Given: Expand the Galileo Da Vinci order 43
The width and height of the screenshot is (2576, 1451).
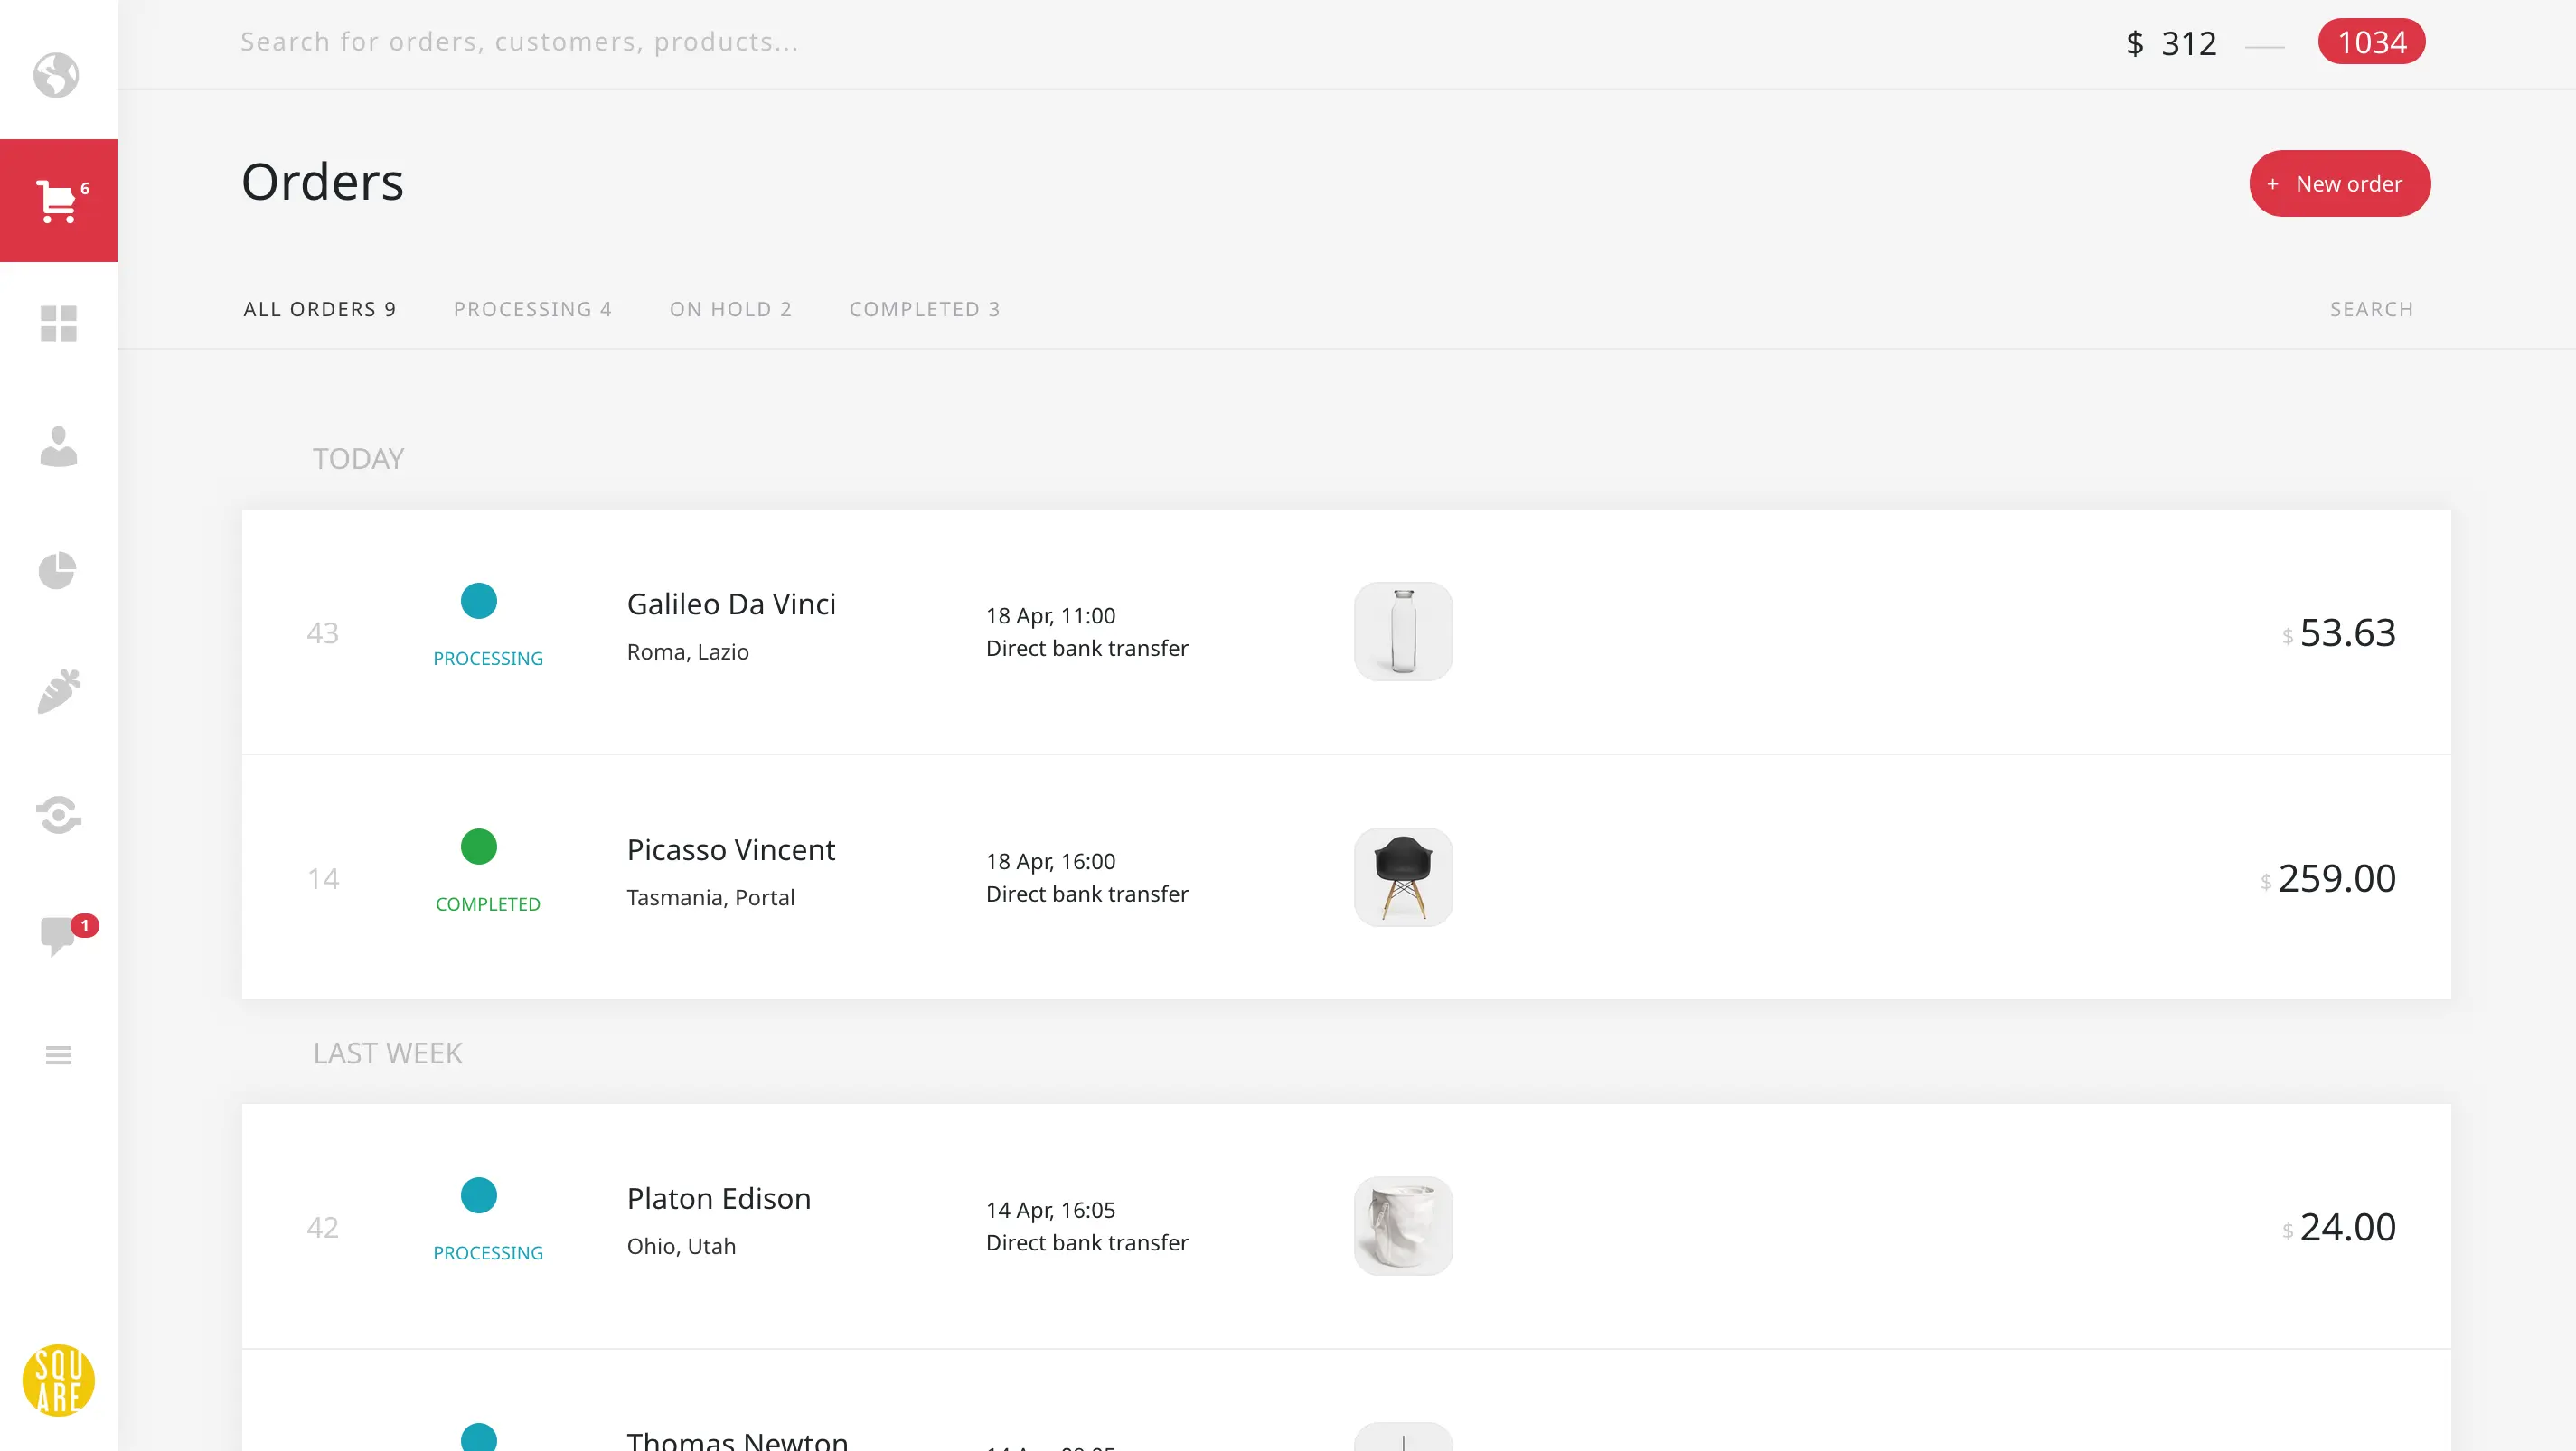Looking at the screenshot, I should [1345, 630].
